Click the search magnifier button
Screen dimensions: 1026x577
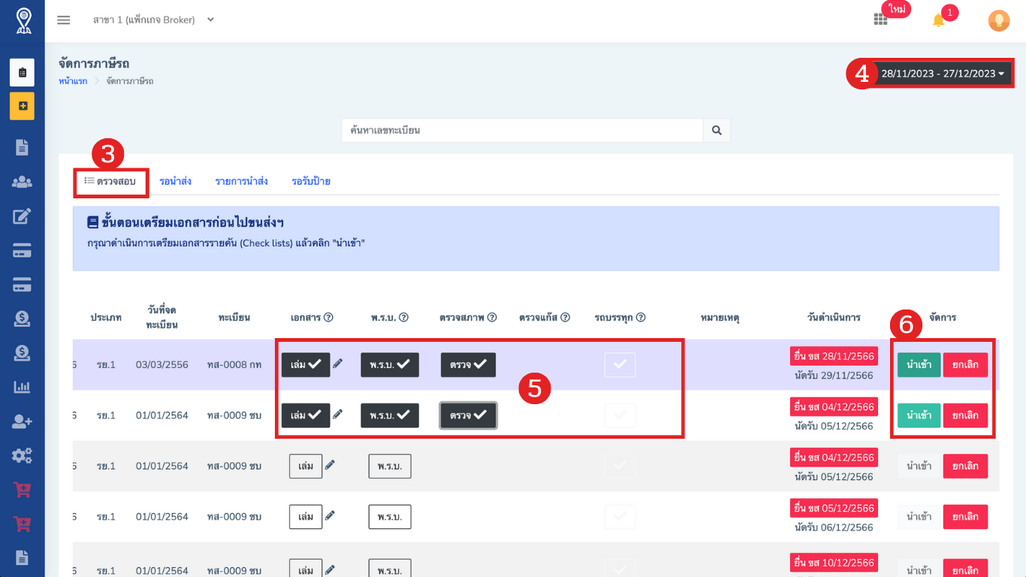[x=717, y=130]
